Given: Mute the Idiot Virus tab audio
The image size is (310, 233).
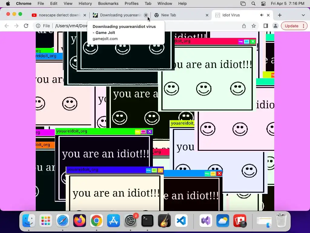Looking at the screenshot, I should coord(262,15).
